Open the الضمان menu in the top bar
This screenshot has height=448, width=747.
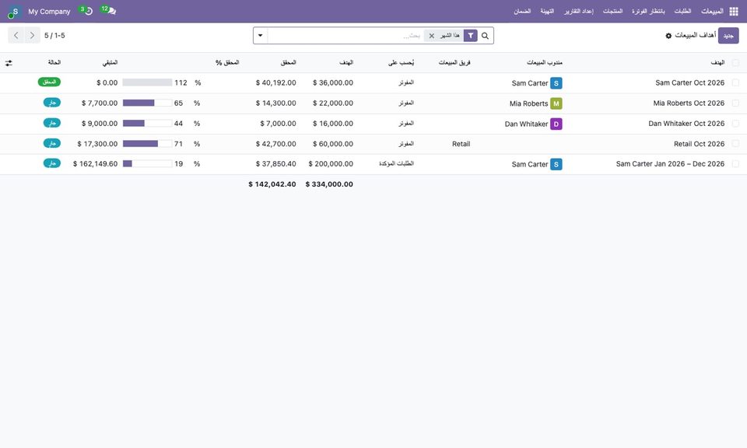pyautogui.click(x=522, y=12)
